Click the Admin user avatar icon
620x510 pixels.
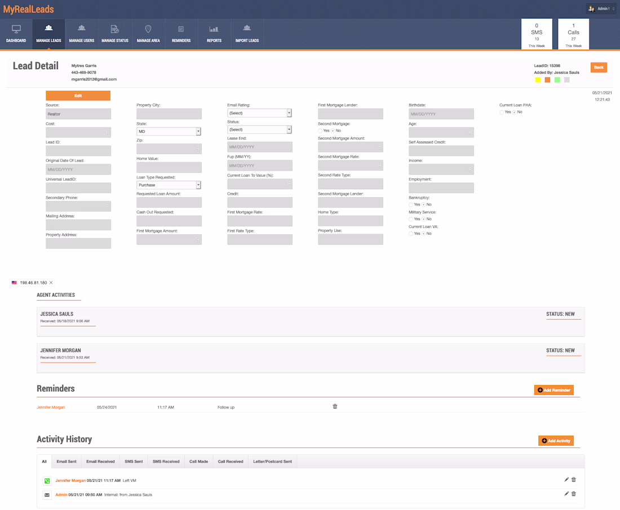(591, 8)
